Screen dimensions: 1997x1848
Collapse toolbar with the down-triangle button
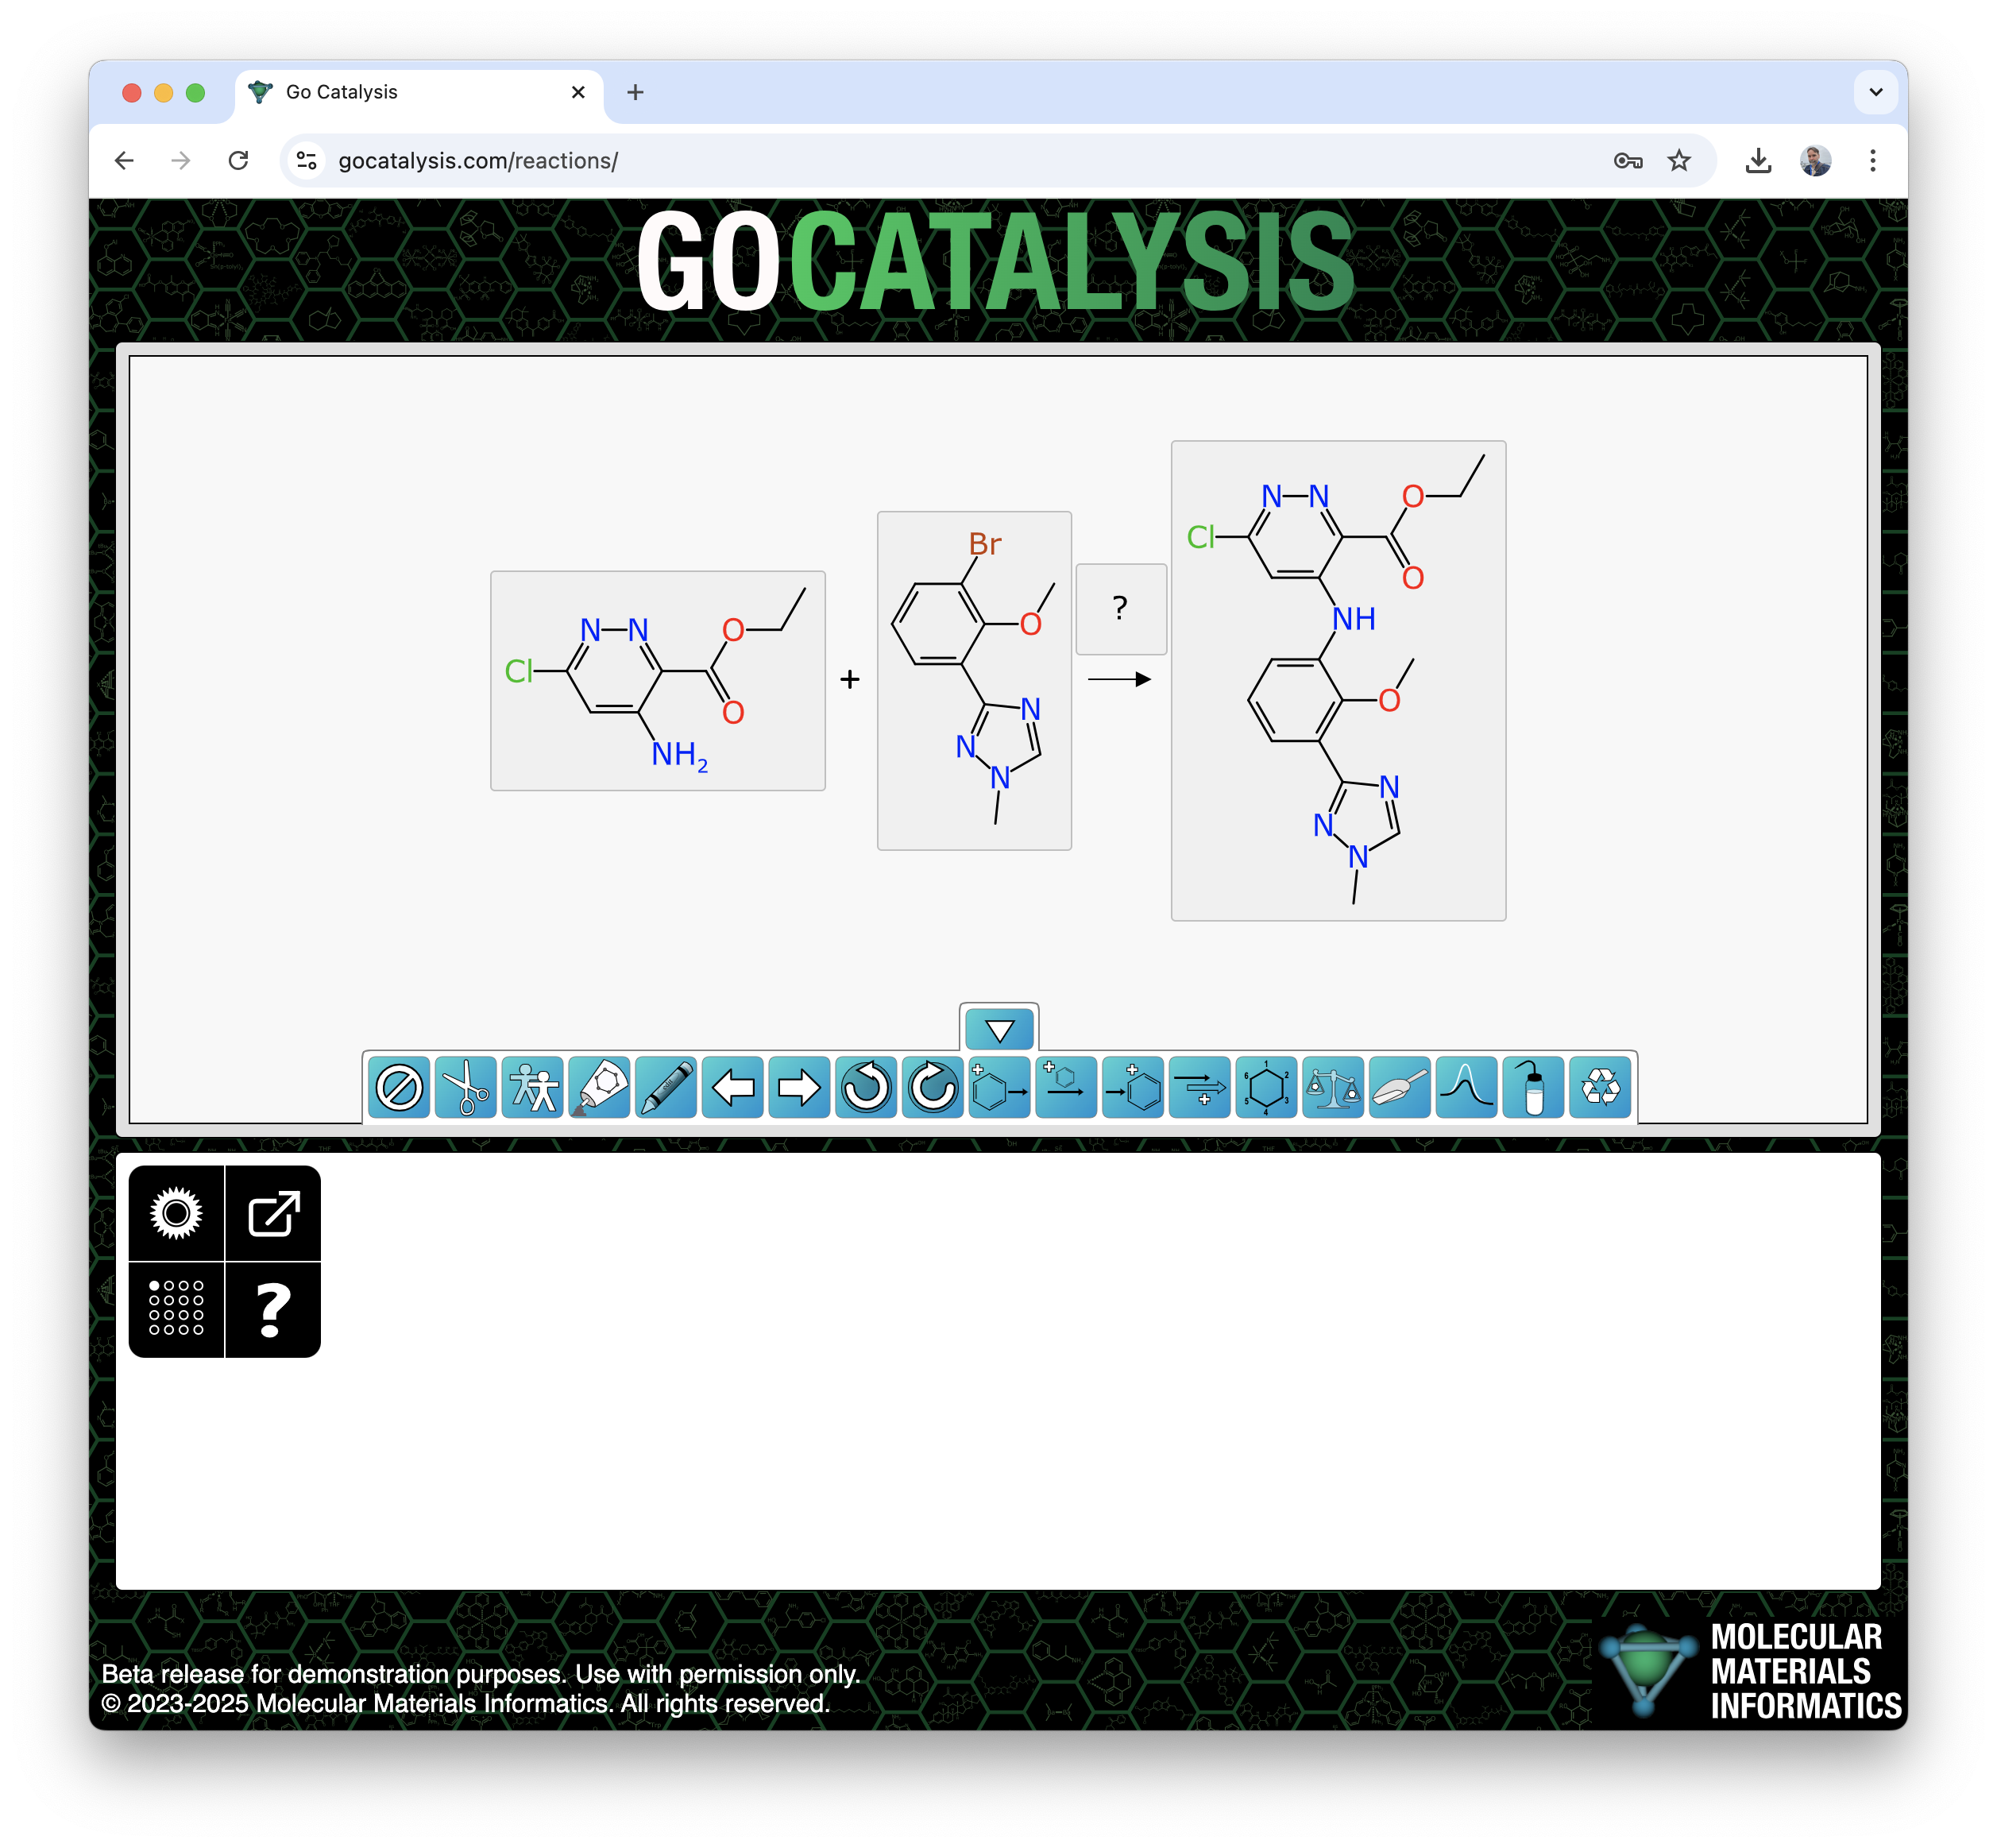(x=999, y=1029)
